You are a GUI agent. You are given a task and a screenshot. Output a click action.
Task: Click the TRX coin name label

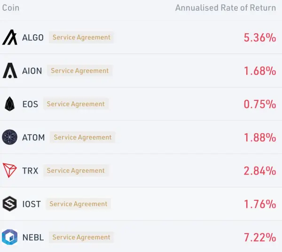tap(30, 171)
